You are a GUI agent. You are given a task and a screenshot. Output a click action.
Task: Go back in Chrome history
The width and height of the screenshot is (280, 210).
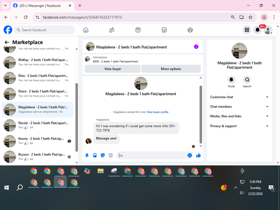(x=6, y=17)
